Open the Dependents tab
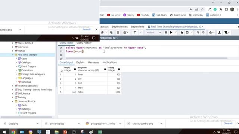 tap(138, 26)
